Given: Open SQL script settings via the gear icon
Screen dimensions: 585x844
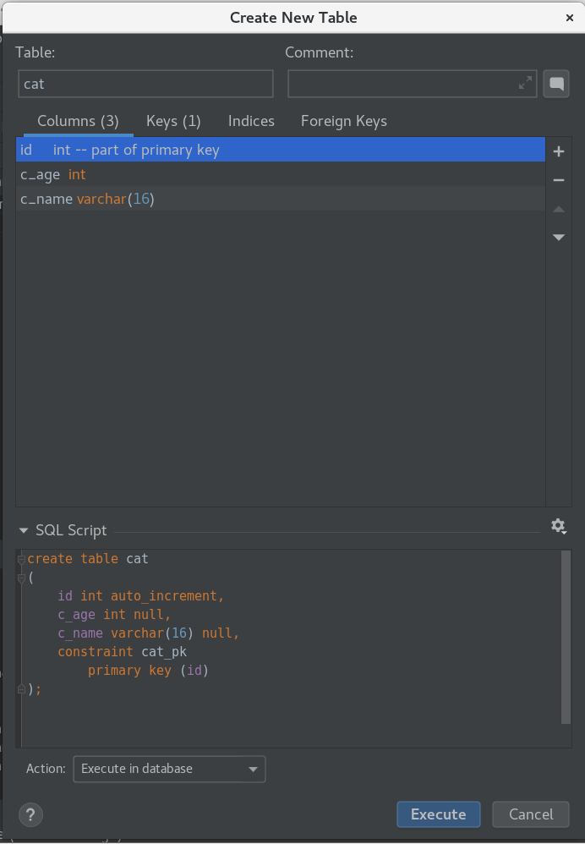Looking at the screenshot, I should 558,527.
